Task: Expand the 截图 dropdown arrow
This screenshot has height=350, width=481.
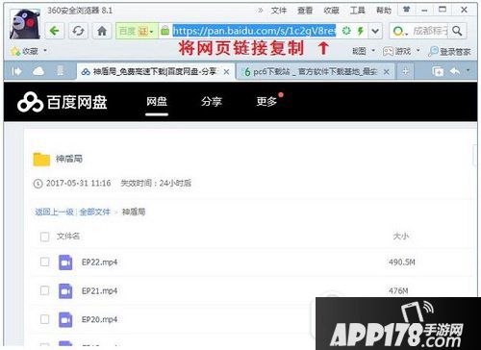Action: click(373, 51)
